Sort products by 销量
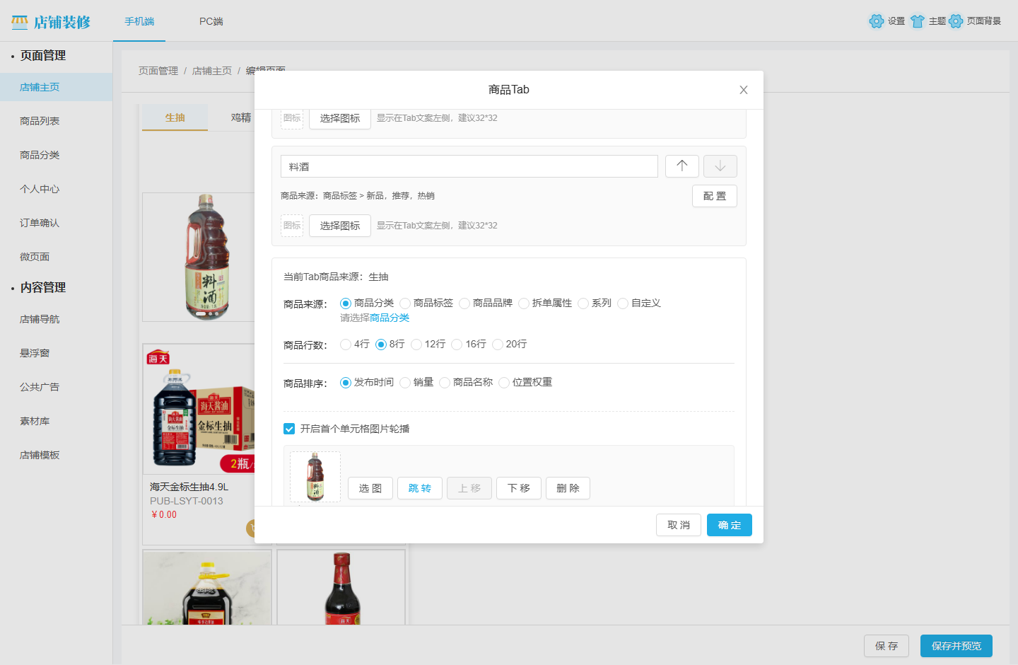 [x=405, y=383]
